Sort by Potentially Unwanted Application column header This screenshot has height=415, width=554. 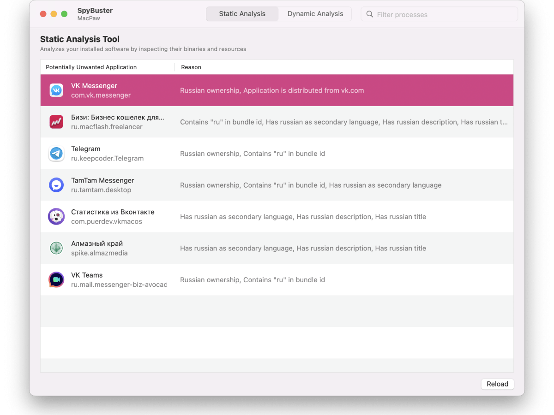click(x=91, y=67)
